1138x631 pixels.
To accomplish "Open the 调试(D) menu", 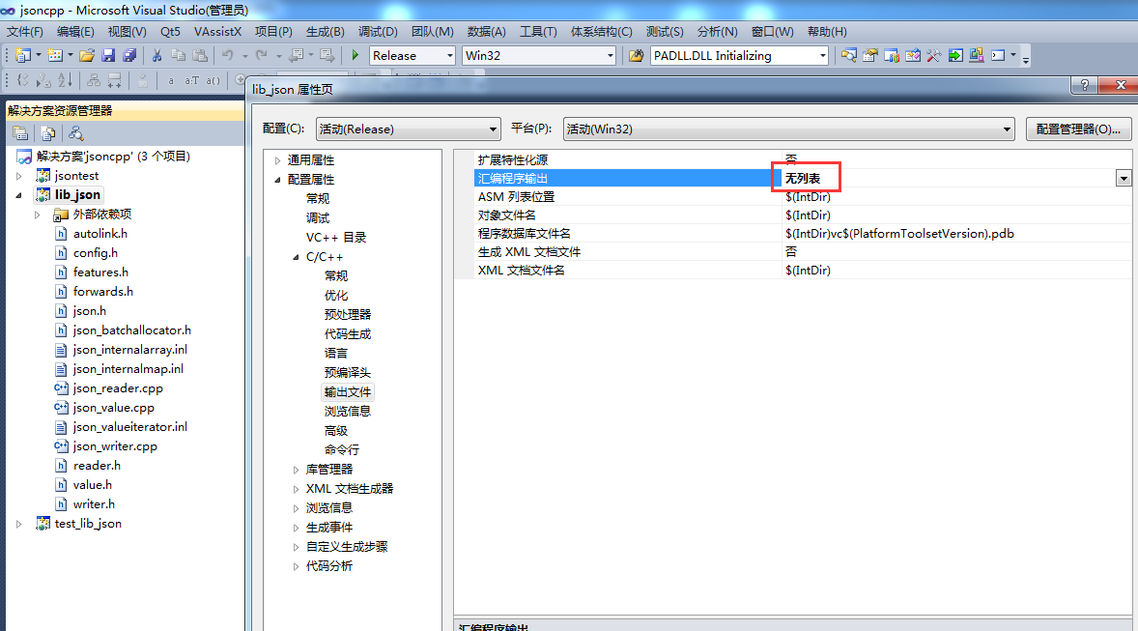I will pos(378,32).
